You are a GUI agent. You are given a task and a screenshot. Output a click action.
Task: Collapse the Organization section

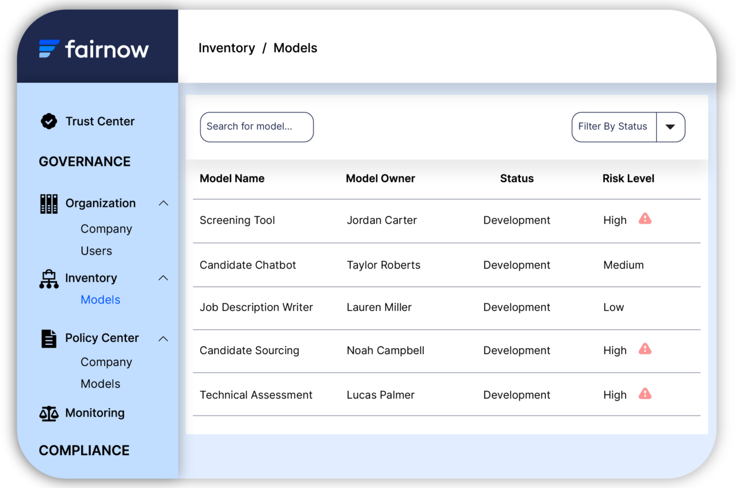click(x=163, y=203)
